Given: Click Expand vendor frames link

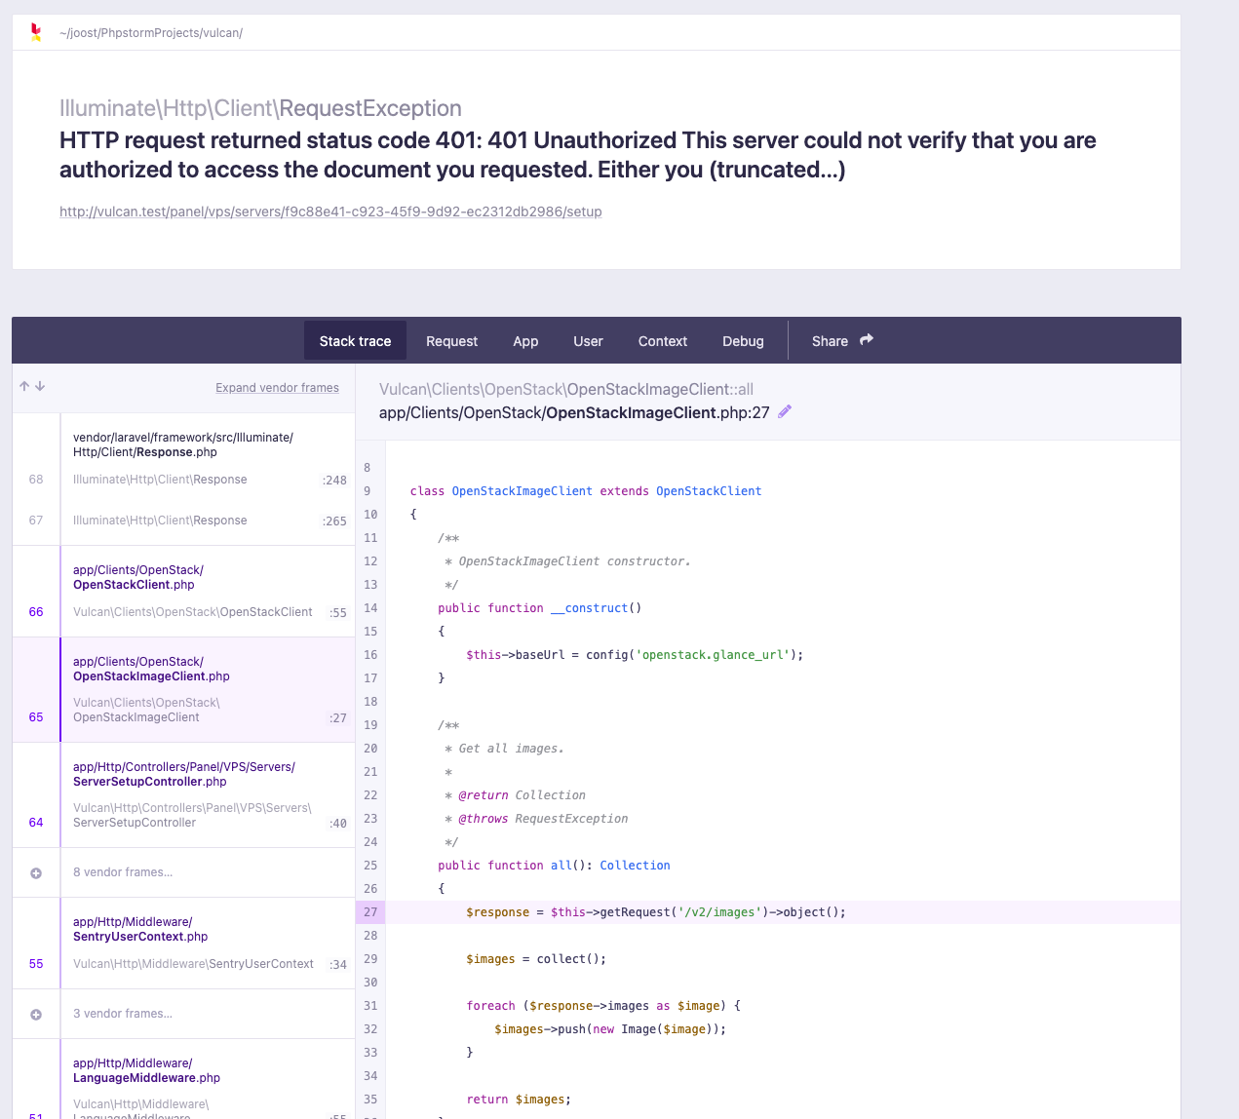Looking at the screenshot, I should tap(277, 388).
